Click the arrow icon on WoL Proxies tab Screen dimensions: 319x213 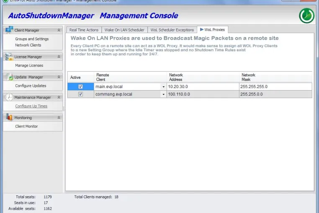pos(202,29)
